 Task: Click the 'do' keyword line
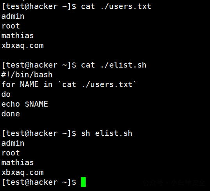point(6,94)
